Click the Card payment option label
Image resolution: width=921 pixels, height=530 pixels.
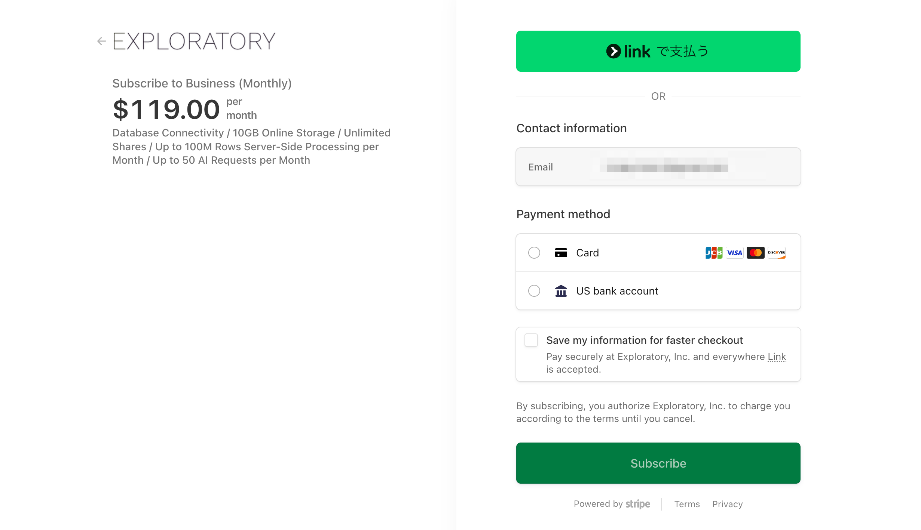587,253
